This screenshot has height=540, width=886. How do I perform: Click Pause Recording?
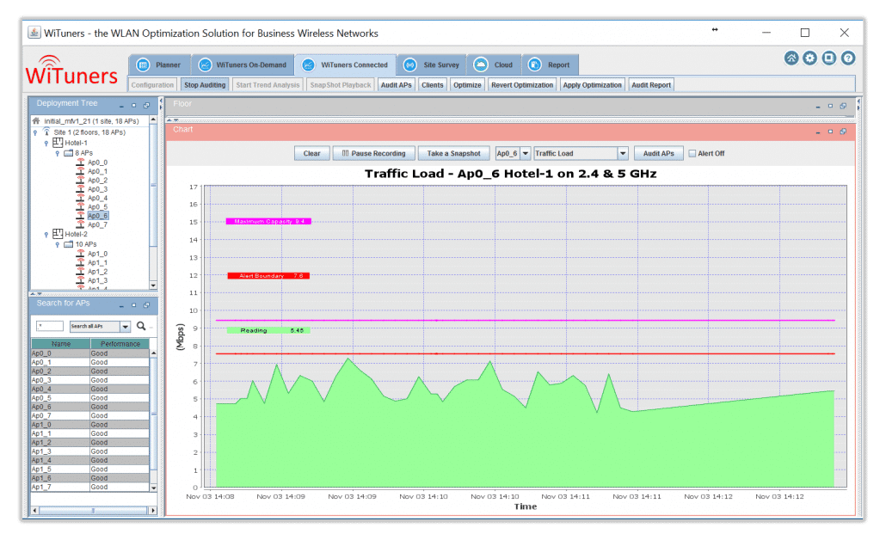tap(373, 153)
